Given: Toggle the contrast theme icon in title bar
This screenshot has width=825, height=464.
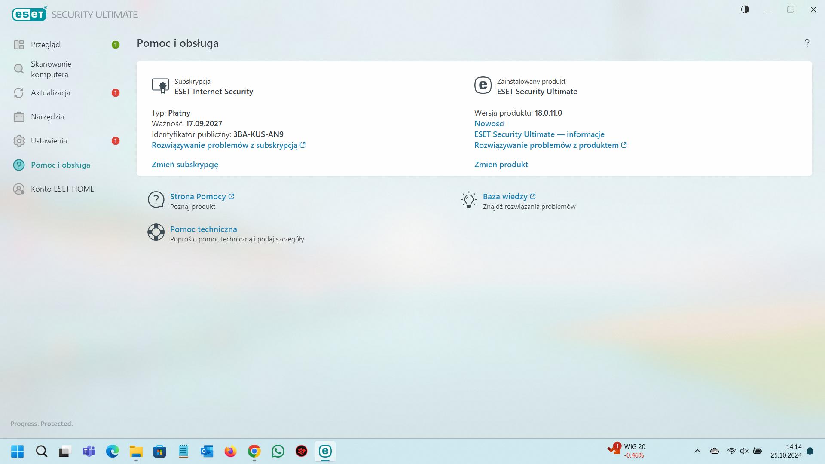Looking at the screenshot, I should [x=745, y=9].
